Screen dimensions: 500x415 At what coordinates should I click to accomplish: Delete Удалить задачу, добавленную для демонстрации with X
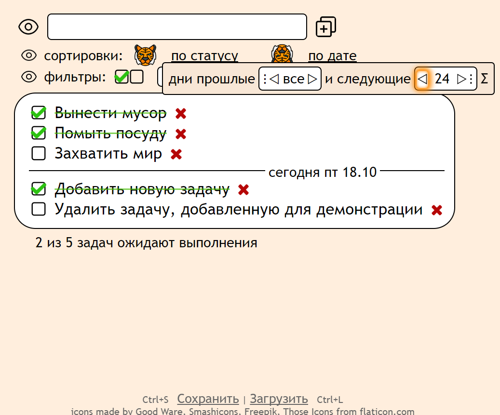pos(437,210)
